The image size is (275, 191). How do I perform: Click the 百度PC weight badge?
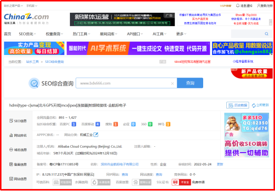74,124
